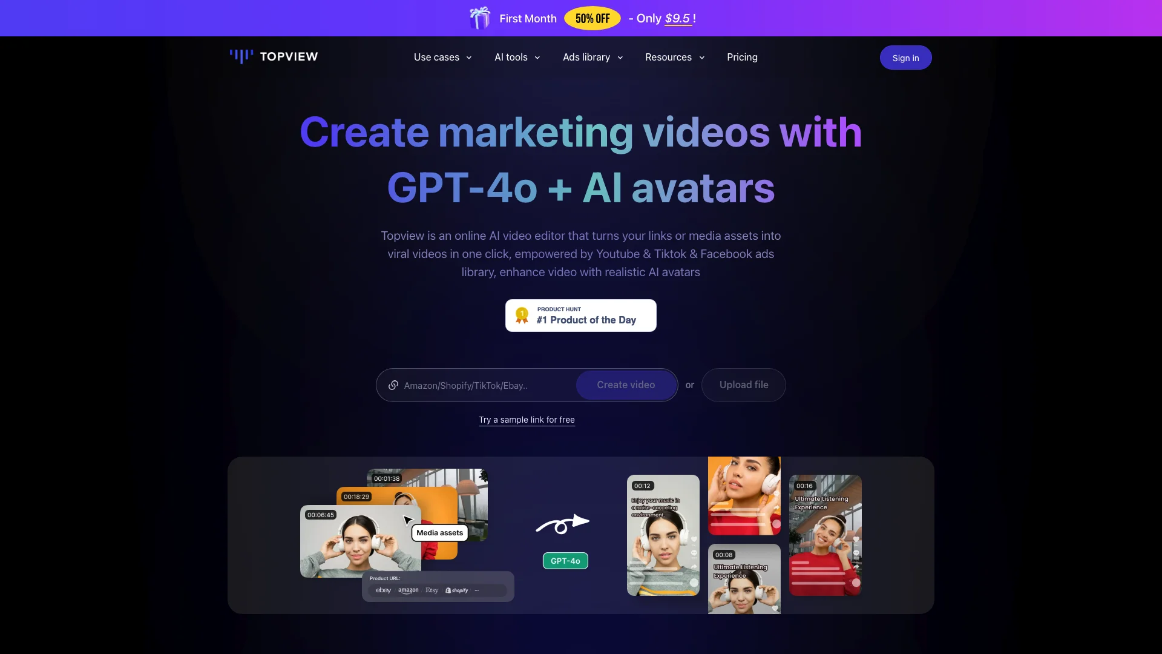Click the Create video button
Screen dimensions: 1162x654
(x=626, y=384)
